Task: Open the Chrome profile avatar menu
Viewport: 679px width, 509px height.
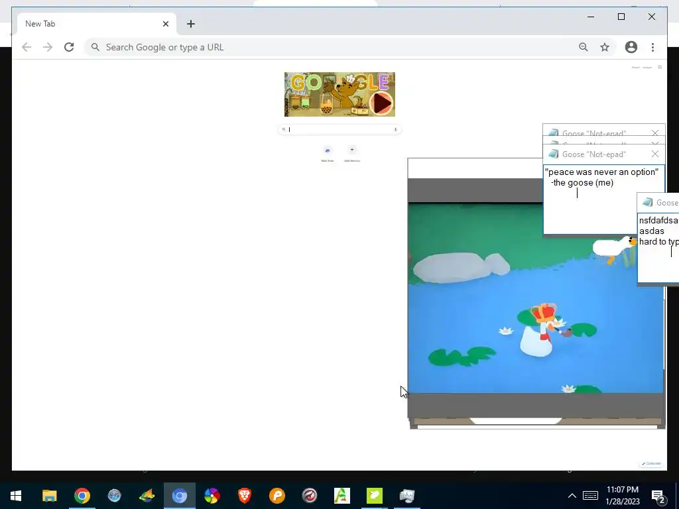Action: (x=631, y=47)
